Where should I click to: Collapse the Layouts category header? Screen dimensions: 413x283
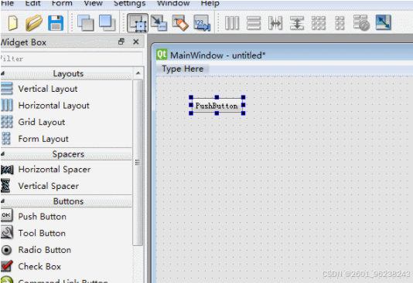[66, 73]
